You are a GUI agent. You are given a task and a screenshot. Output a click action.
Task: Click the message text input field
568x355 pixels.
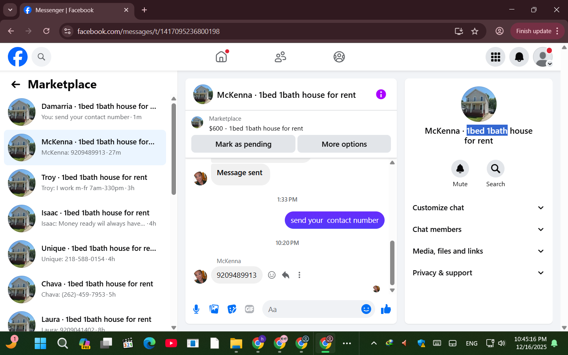pyautogui.click(x=312, y=309)
